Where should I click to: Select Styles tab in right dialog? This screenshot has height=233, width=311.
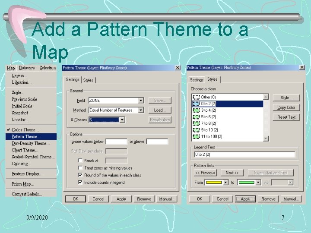[213, 79]
